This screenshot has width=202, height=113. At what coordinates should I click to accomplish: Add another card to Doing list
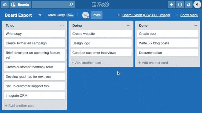(86, 63)
